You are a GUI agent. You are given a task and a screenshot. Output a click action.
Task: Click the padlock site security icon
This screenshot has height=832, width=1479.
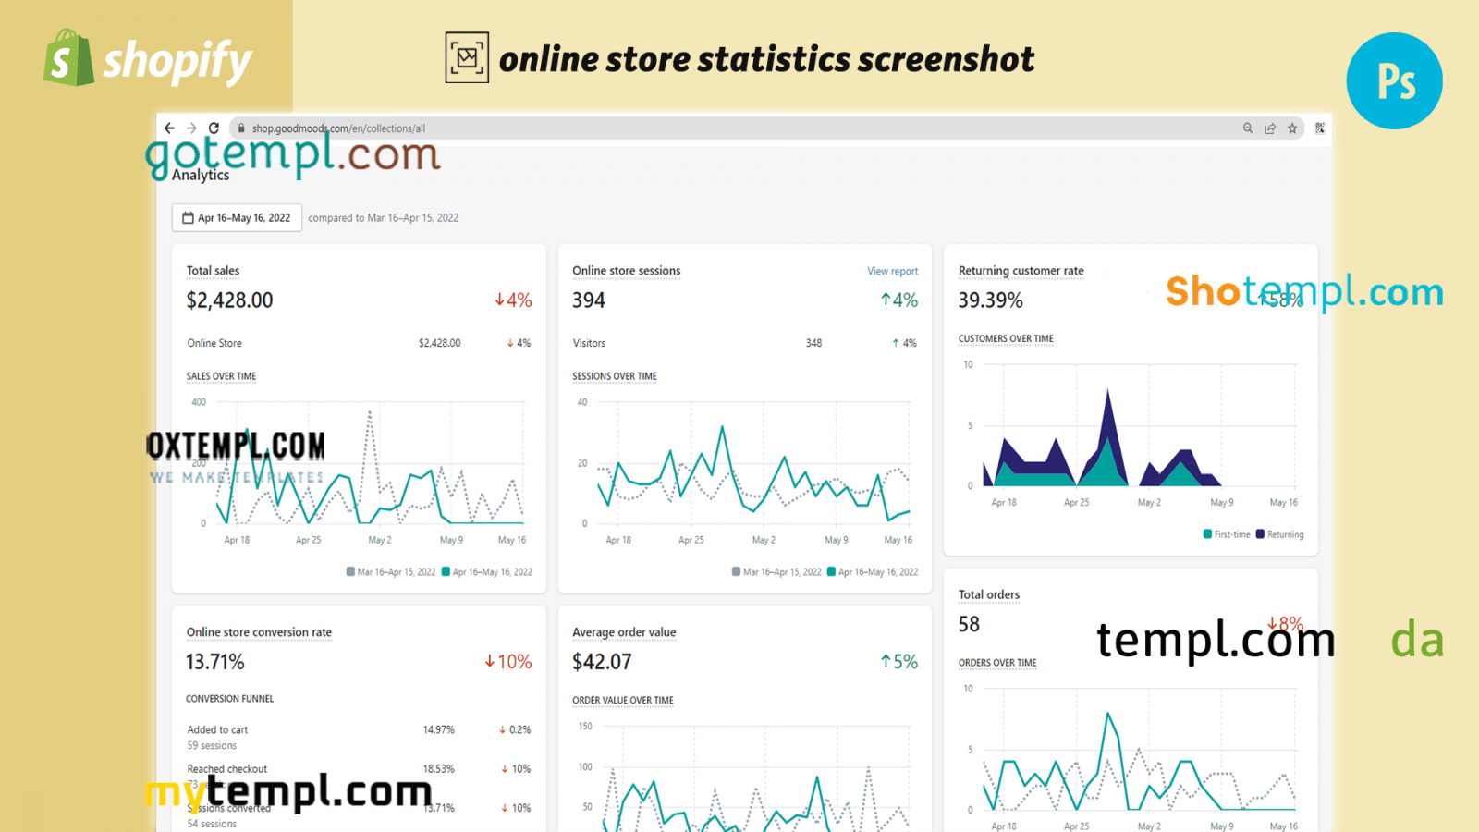click(241, 128)
